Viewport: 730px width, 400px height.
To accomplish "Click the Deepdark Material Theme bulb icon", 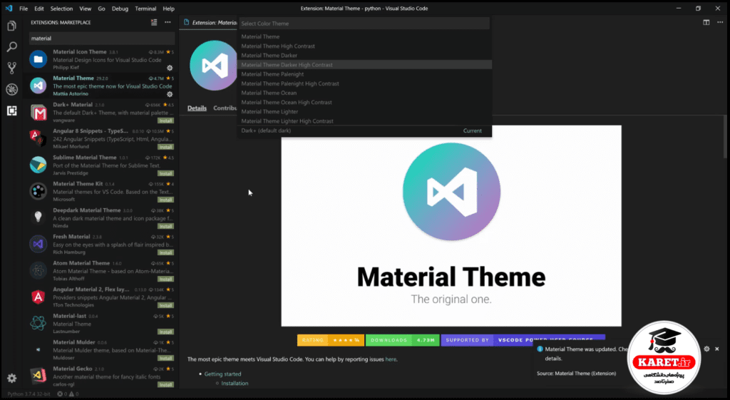I will pos(38,217).
